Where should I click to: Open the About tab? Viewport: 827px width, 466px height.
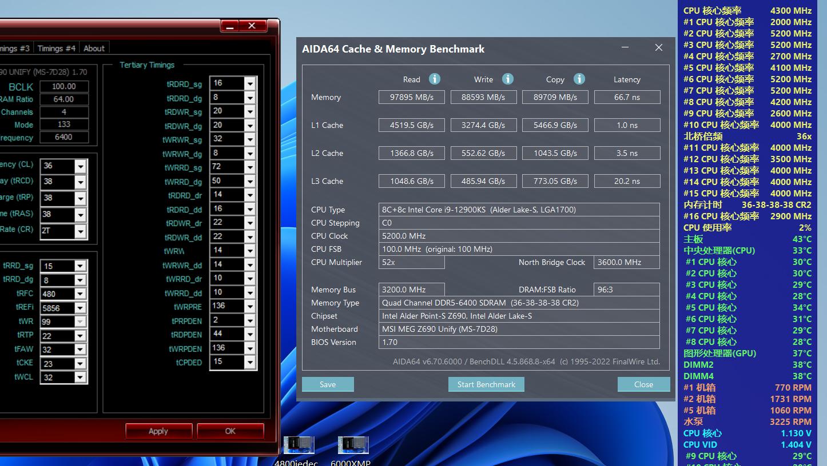pos(94,49)
